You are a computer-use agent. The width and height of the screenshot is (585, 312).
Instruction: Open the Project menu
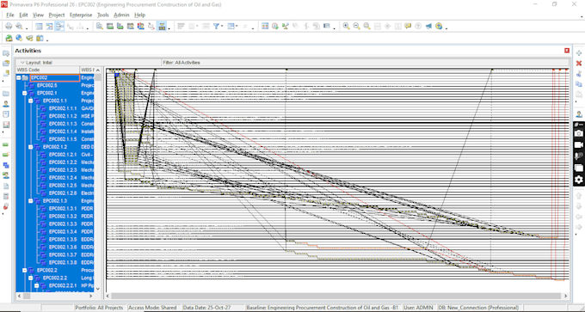pyautogui.click(x=57, y=15)
